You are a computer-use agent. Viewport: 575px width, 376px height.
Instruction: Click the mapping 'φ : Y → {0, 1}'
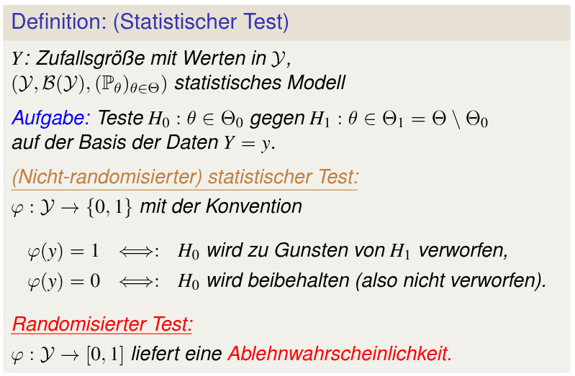click(72, 208)
